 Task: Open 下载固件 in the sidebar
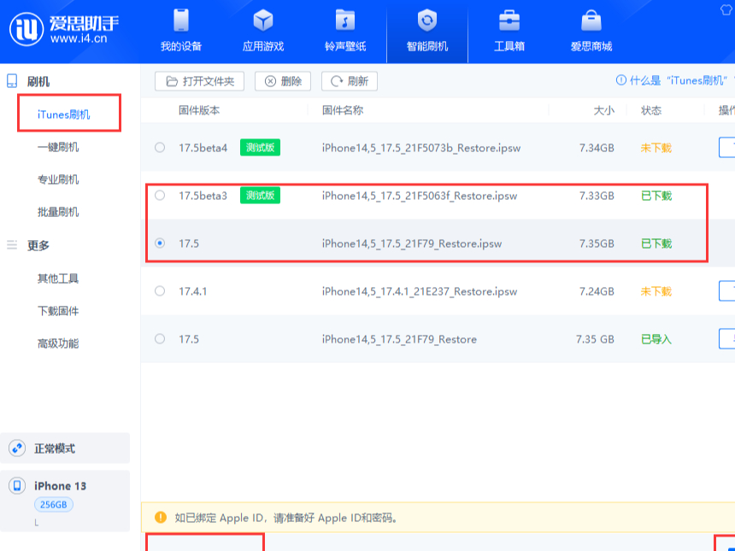[58, 311]
